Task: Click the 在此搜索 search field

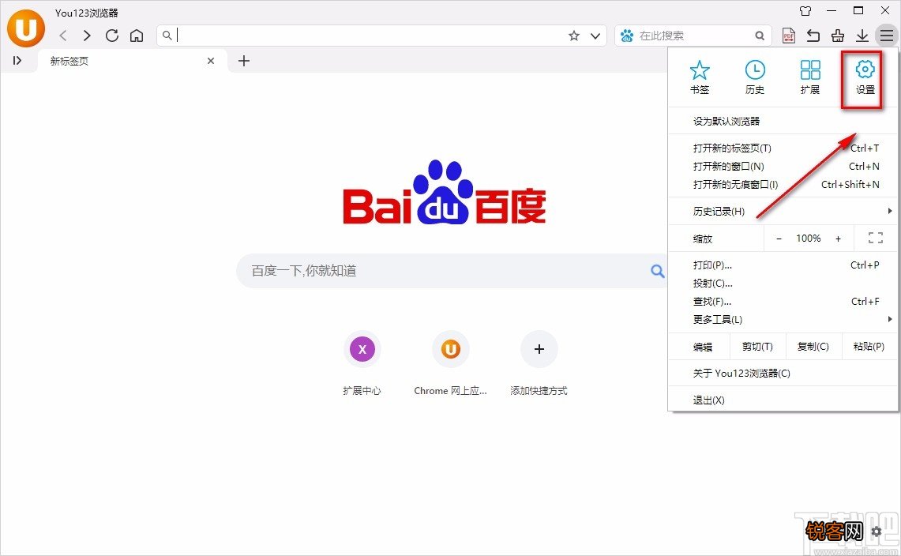Action: (693, 36)
